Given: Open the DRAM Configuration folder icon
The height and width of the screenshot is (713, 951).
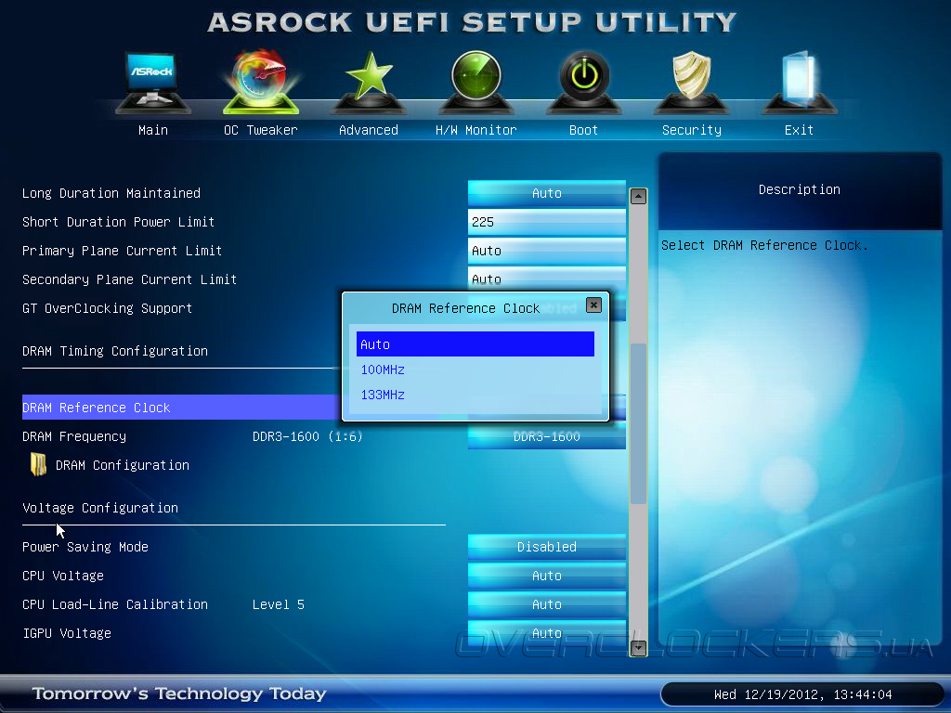Looking at the screenshot, I should point(38,465).
